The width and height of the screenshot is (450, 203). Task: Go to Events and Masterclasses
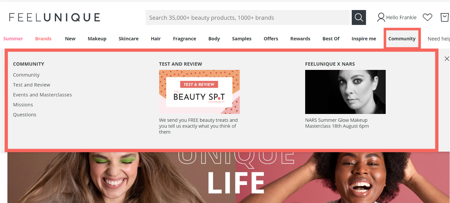pos(42,95)
